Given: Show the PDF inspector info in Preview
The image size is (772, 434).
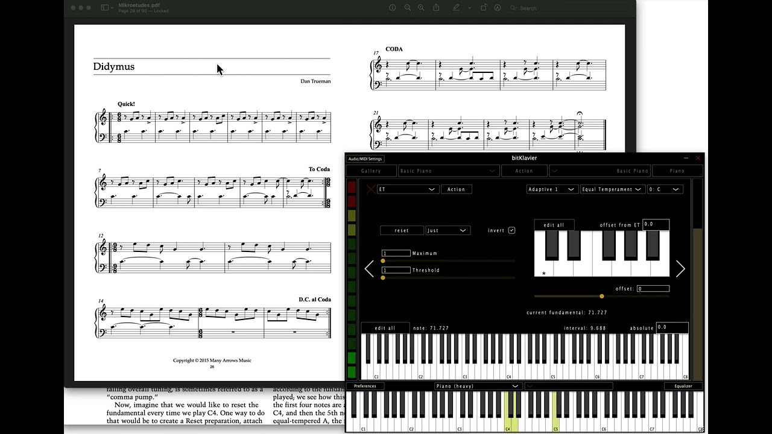Looking at the screenshot, I should 392,8.
